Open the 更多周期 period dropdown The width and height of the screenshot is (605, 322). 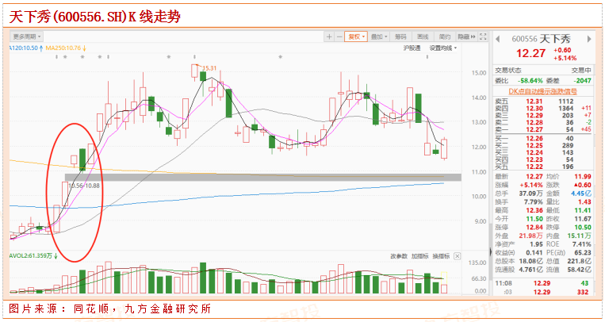click(x=27, y=36)
